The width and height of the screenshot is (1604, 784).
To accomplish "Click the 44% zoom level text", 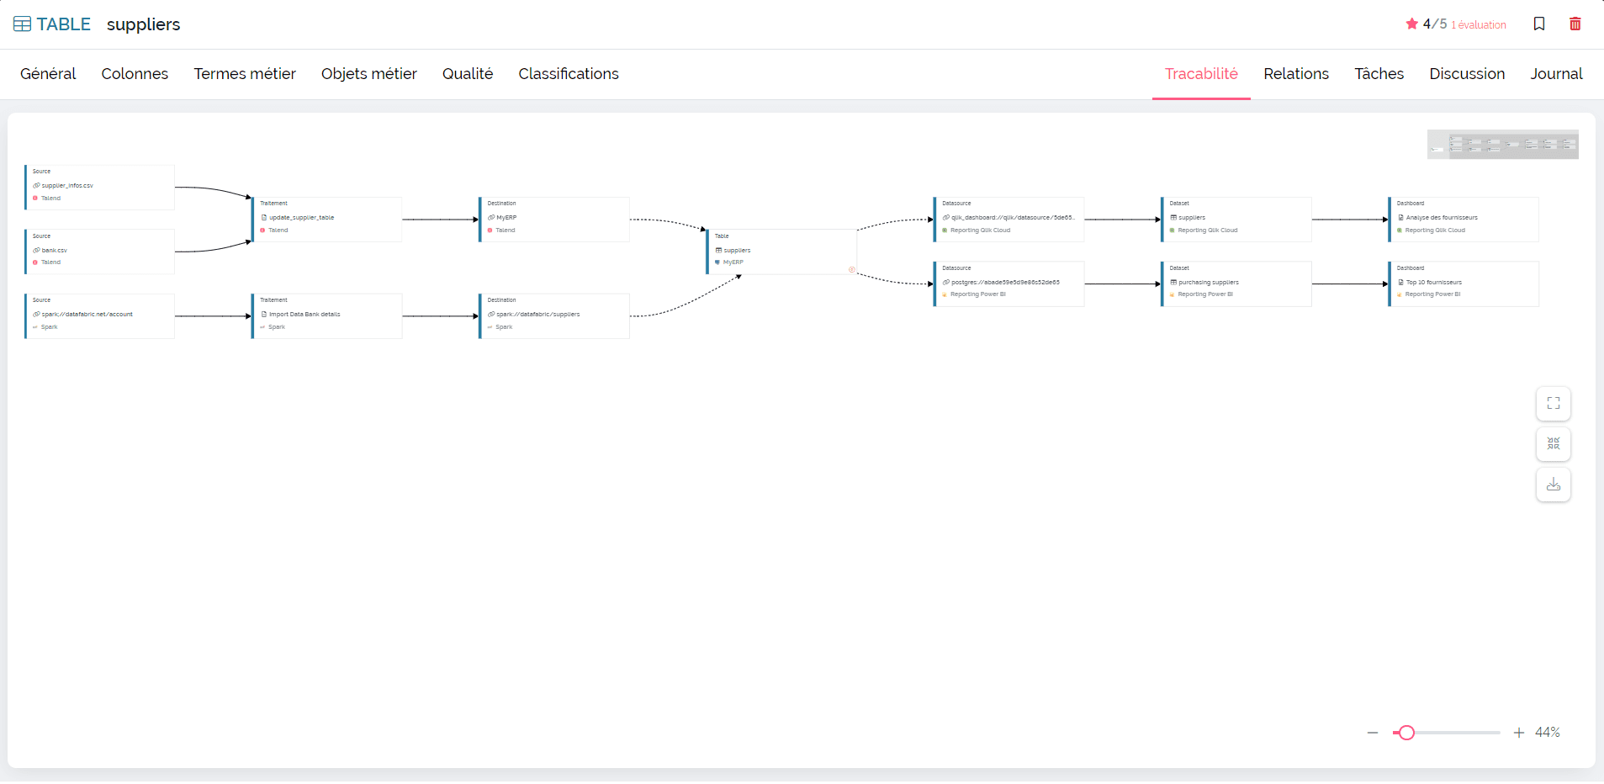I will [x=1548, y=733].
